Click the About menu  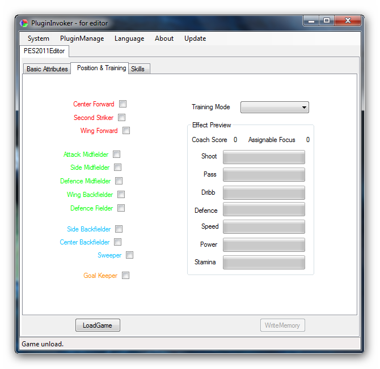point(164,38)
